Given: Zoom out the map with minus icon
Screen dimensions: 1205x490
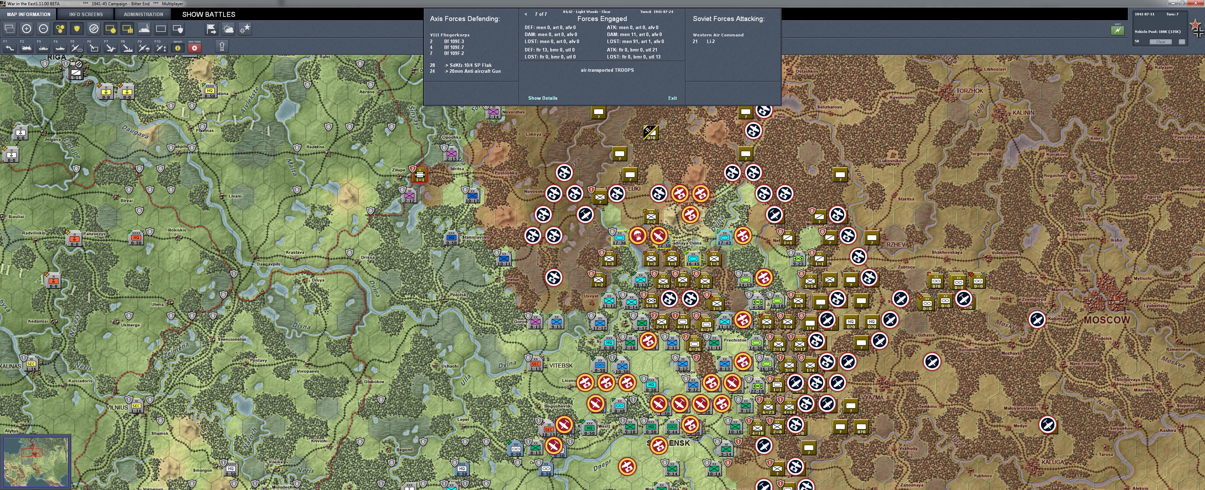Looking at the screenshot, I should [43, 29].
